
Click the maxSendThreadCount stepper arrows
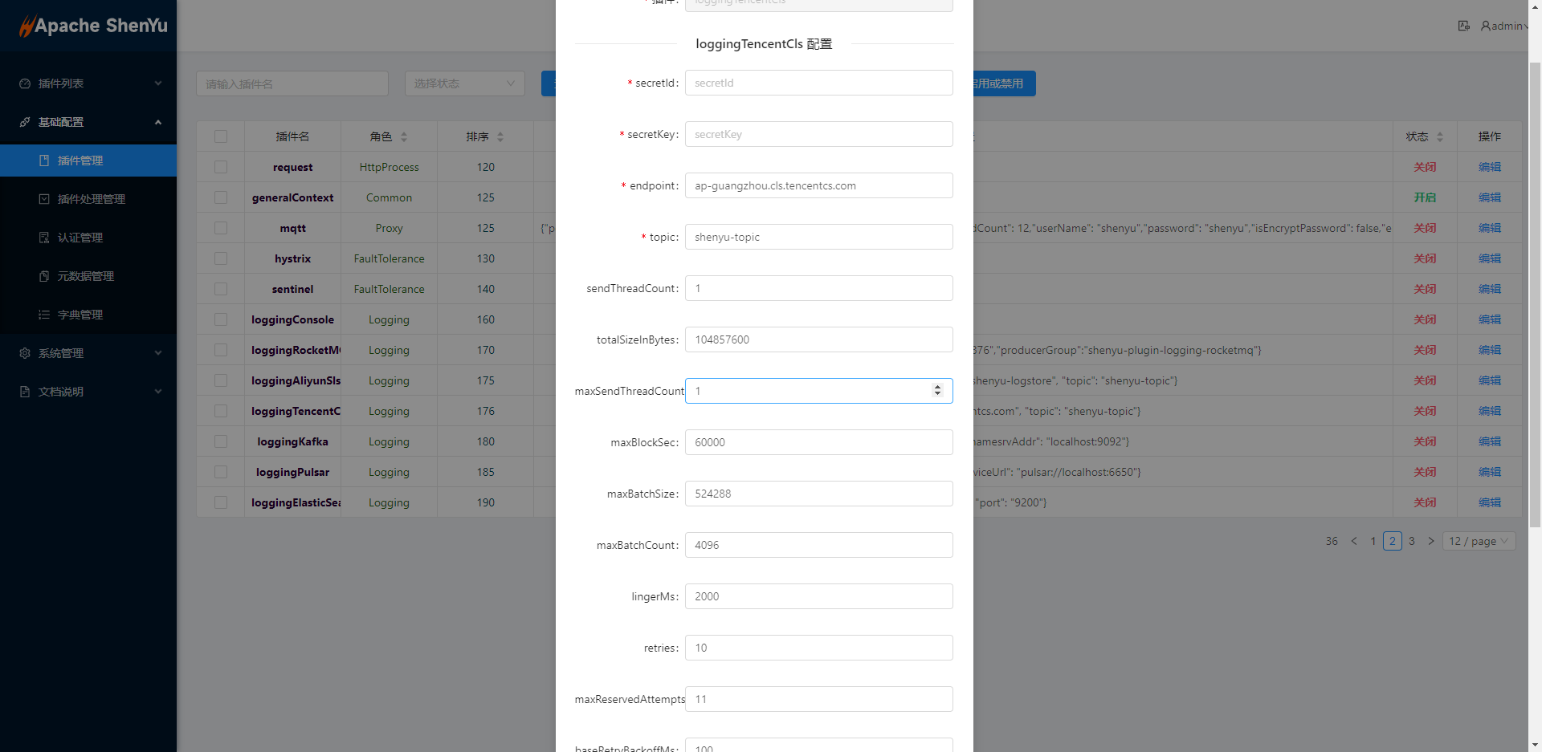[x=937, y=390]
